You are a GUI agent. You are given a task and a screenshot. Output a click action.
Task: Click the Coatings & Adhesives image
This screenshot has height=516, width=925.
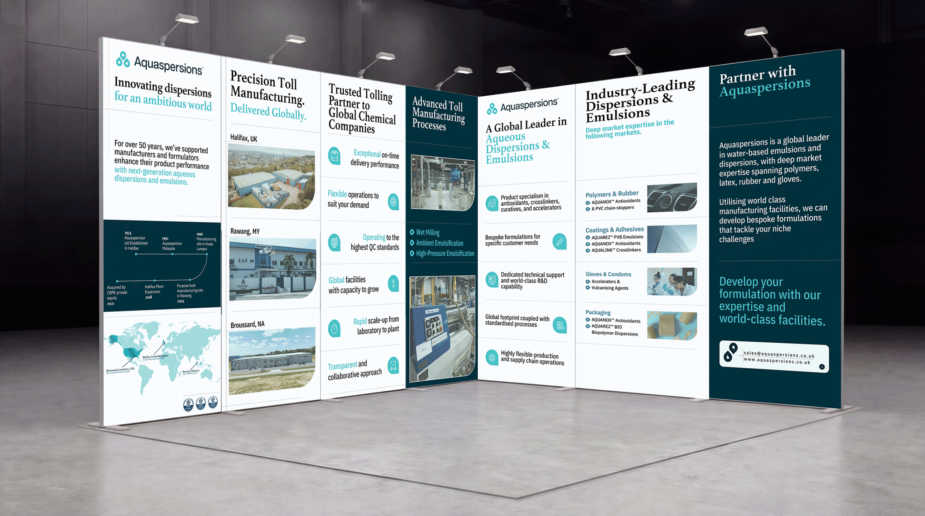(672, 239)
